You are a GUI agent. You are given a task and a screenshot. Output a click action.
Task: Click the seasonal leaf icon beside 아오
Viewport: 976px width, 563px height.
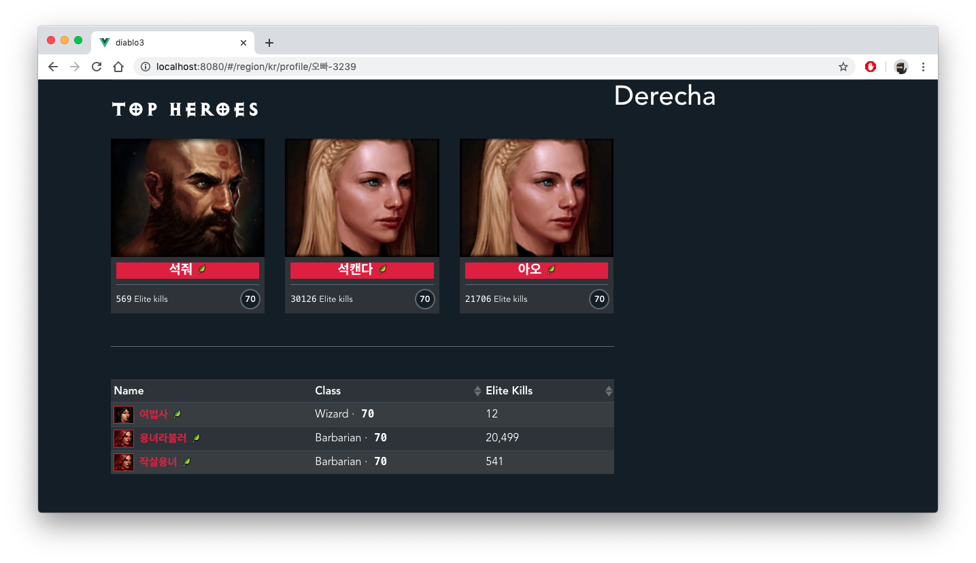[x=552, y=270]
